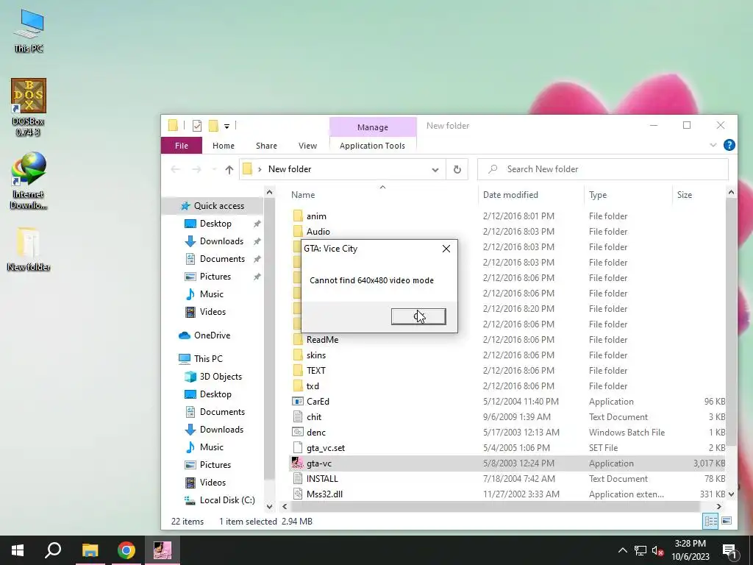The image size is (753, 565).
Task: Expand address bar history dropdown
Action: coord(435,170)
